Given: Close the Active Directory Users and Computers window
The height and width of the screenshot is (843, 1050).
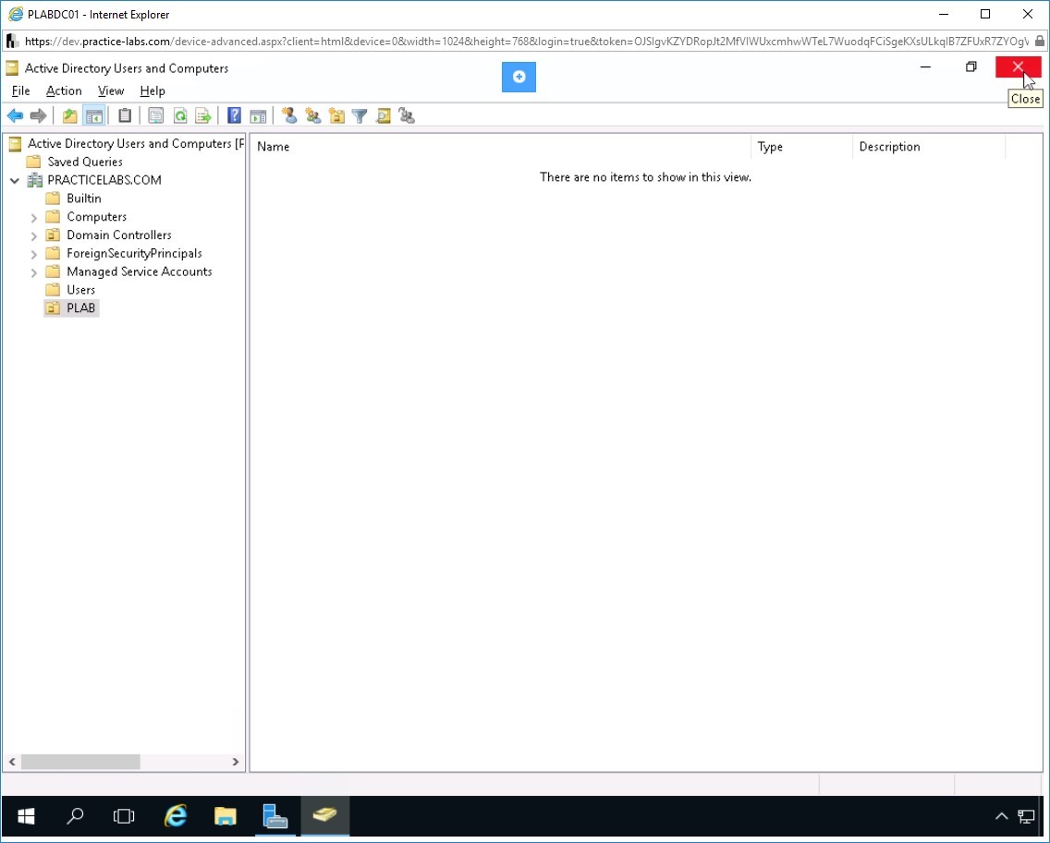Looking at the screenshot, I should 1018,66.
